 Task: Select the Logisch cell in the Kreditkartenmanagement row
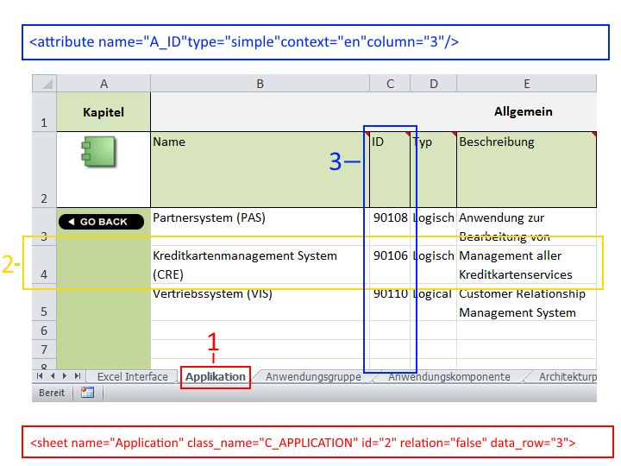point(434,265)
